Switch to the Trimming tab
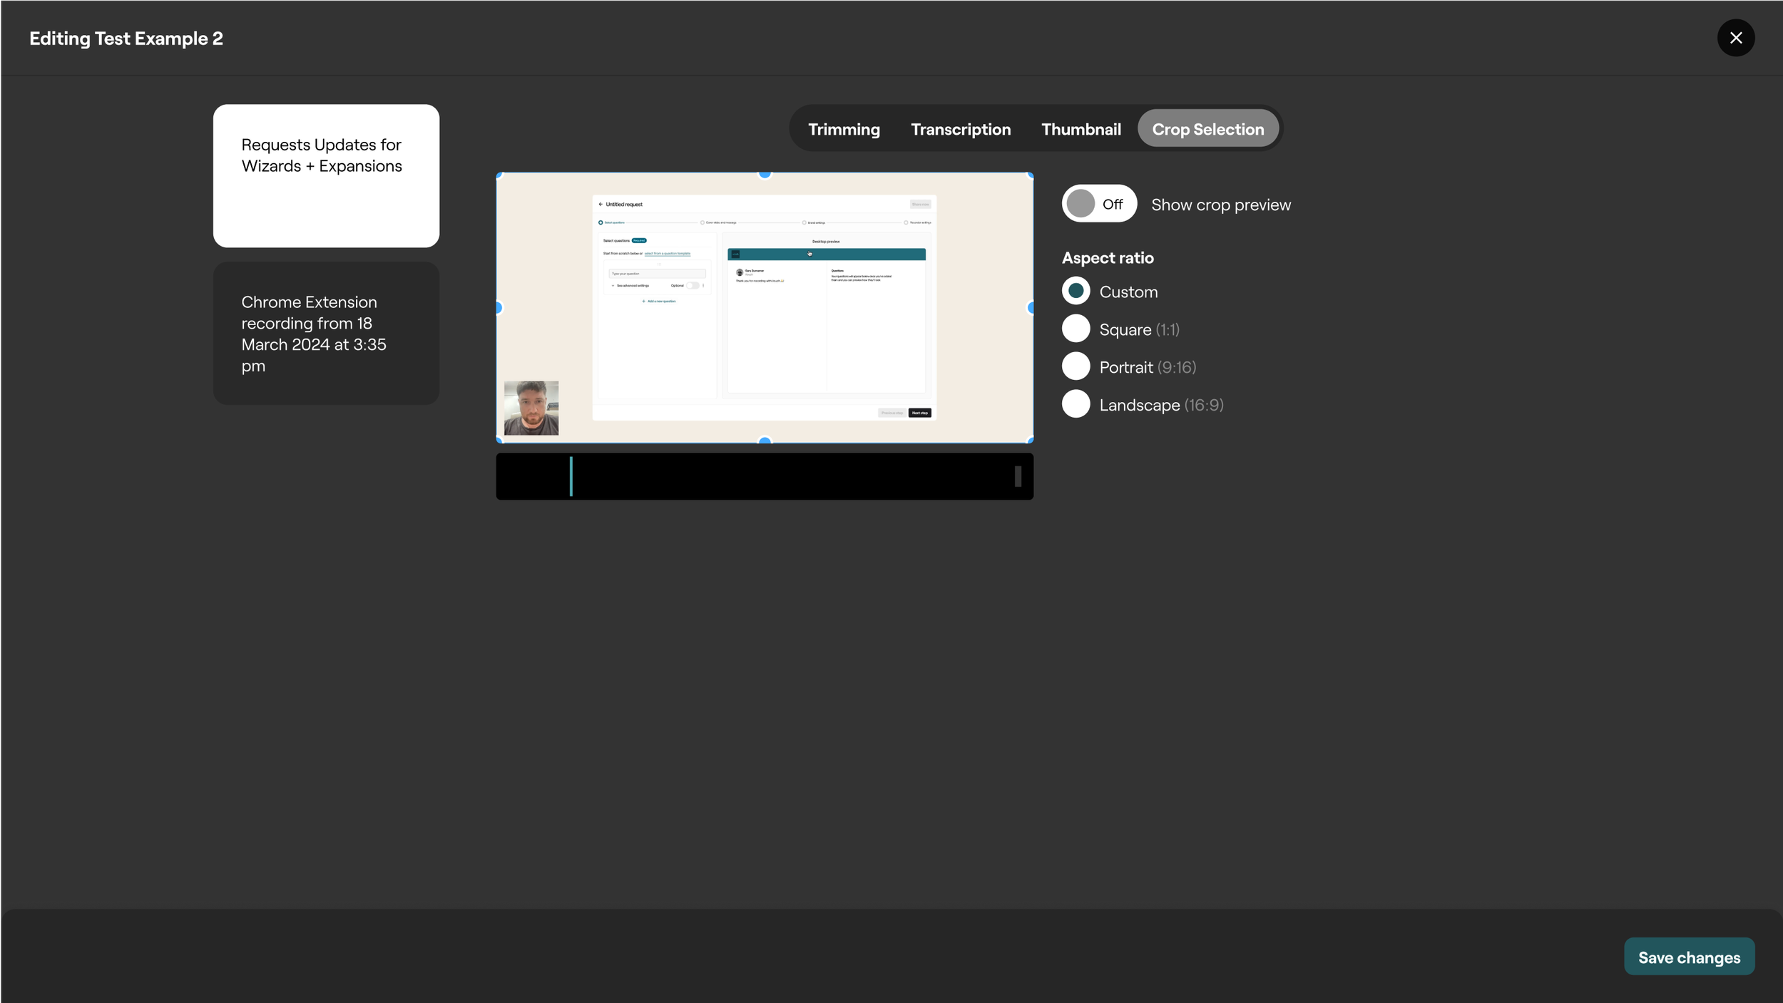1783x1003 pixels. (x=844, y=129)
